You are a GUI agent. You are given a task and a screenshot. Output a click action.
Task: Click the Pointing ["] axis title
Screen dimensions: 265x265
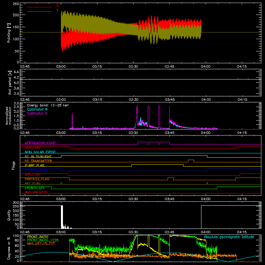tap(9, 33)
